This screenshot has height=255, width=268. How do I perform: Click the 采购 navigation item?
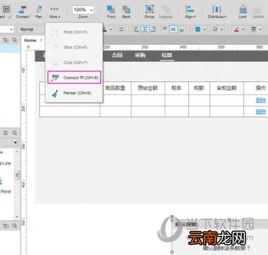coord(140,55)
